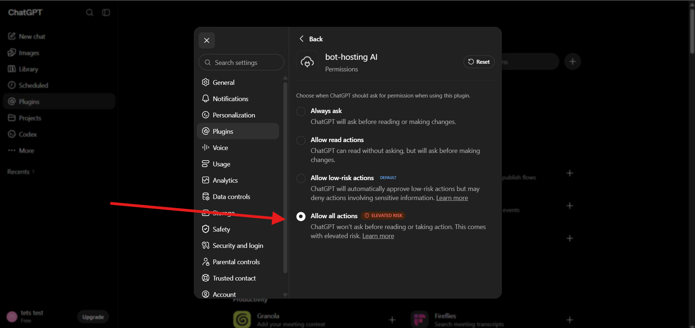Image resolution: width=695 pixels, height=328 pixels.
Task: Reset bot-hosting AI permissions
Action: tap(479, 62)
